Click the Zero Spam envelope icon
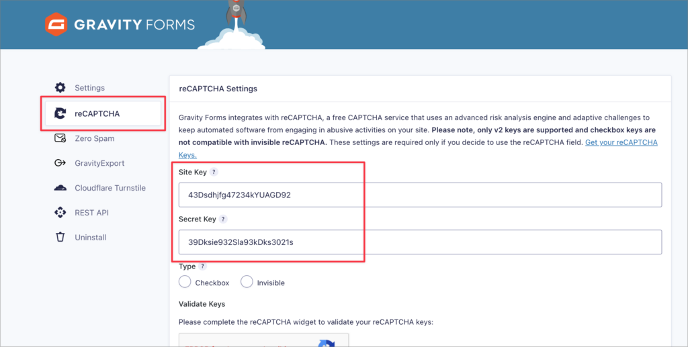 pos(60,138)
